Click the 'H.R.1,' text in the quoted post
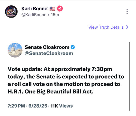 coord(16,92)
